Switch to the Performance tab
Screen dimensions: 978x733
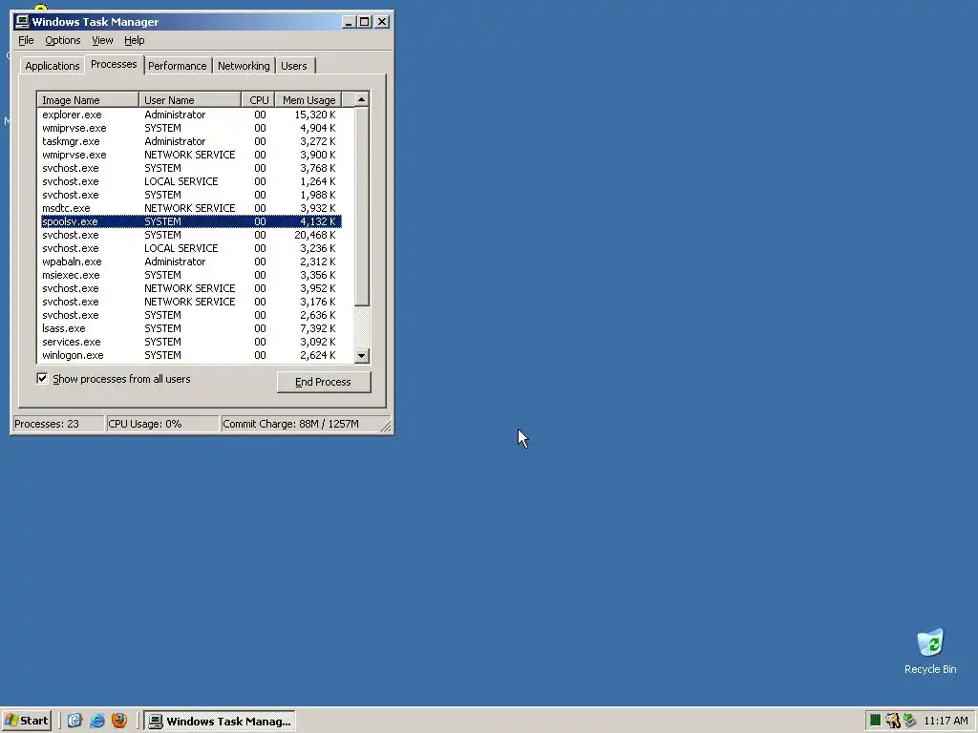177,66
